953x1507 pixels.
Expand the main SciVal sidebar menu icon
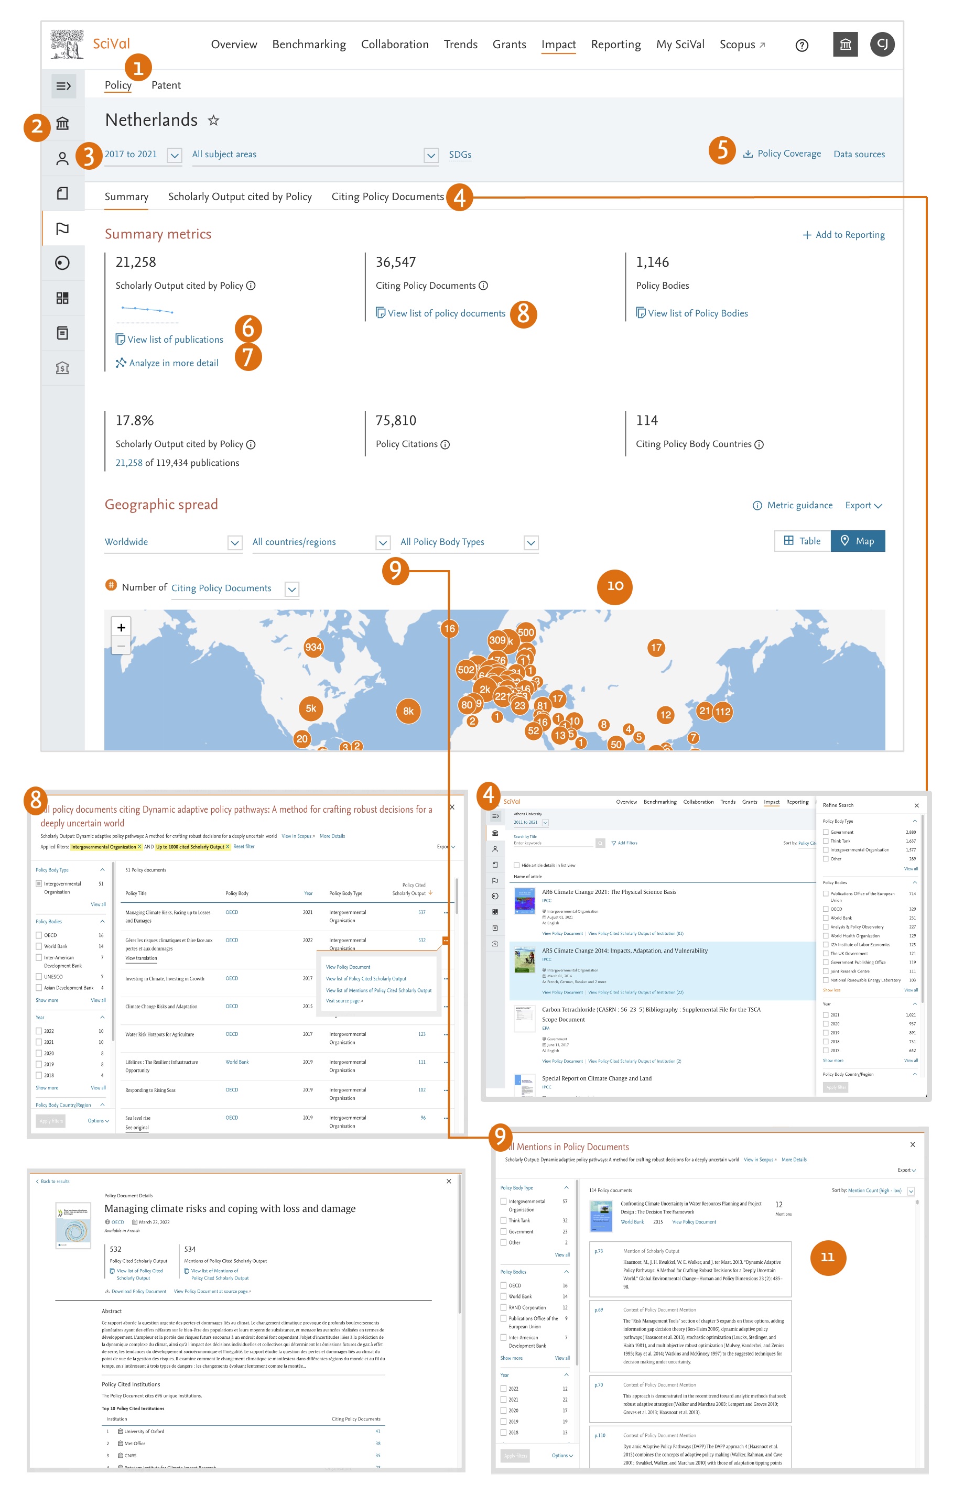pyautogui.click(x=63, y=86)
